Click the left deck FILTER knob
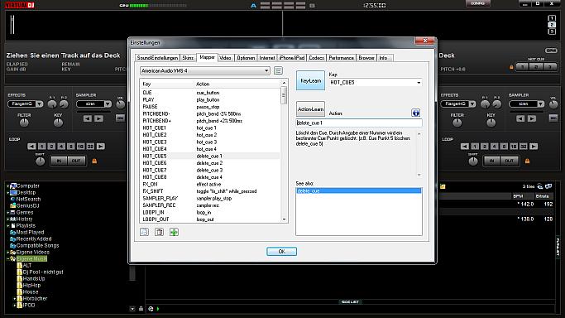565x318 pixels. click(x=24, y=123)
